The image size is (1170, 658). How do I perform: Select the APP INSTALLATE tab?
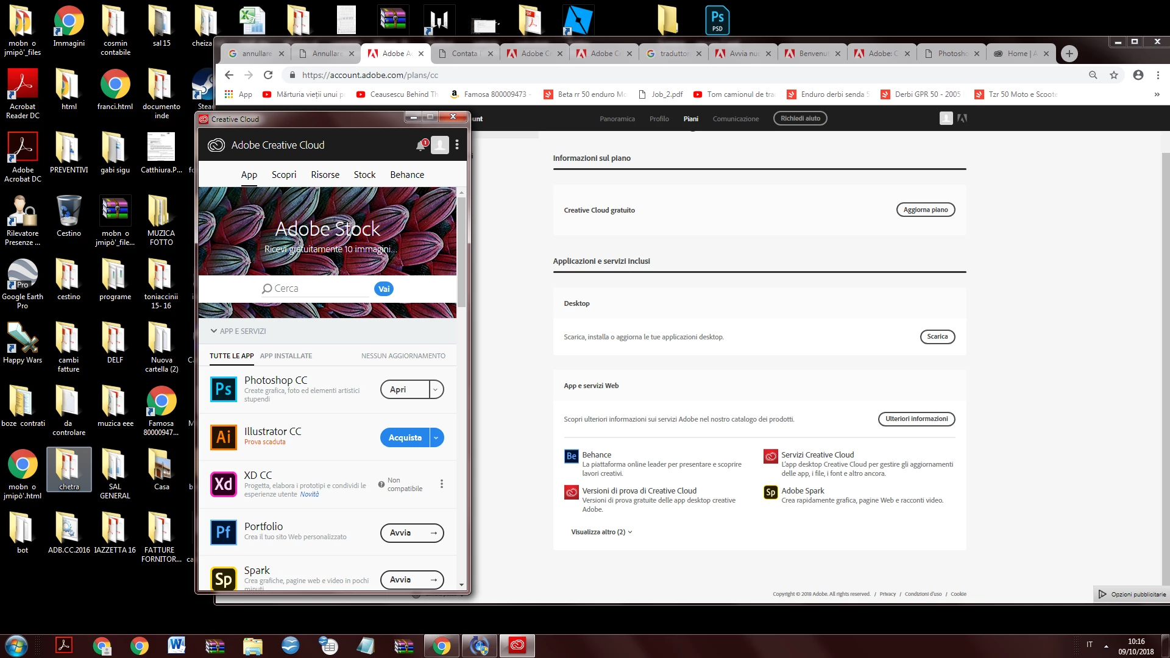click(x=286, y=356)
